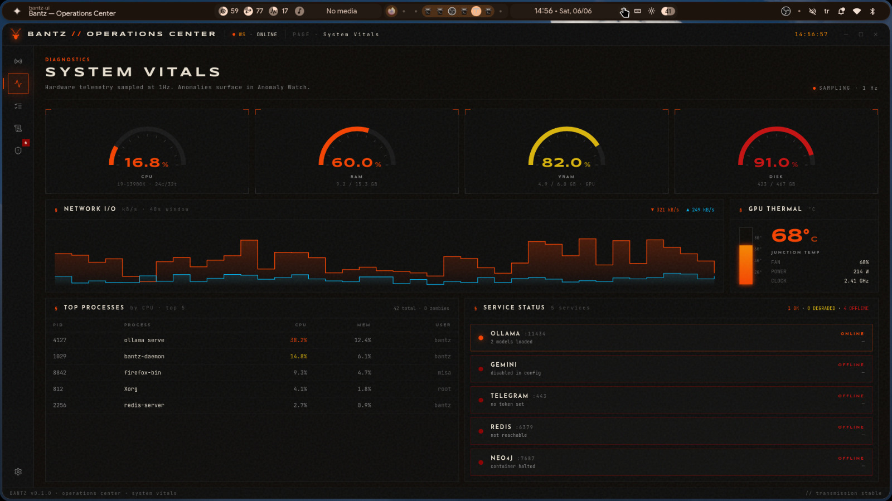Screen dimensions: 892x501
Task: Open the brightness sun icon in top bar
Action: coord(651,11)
